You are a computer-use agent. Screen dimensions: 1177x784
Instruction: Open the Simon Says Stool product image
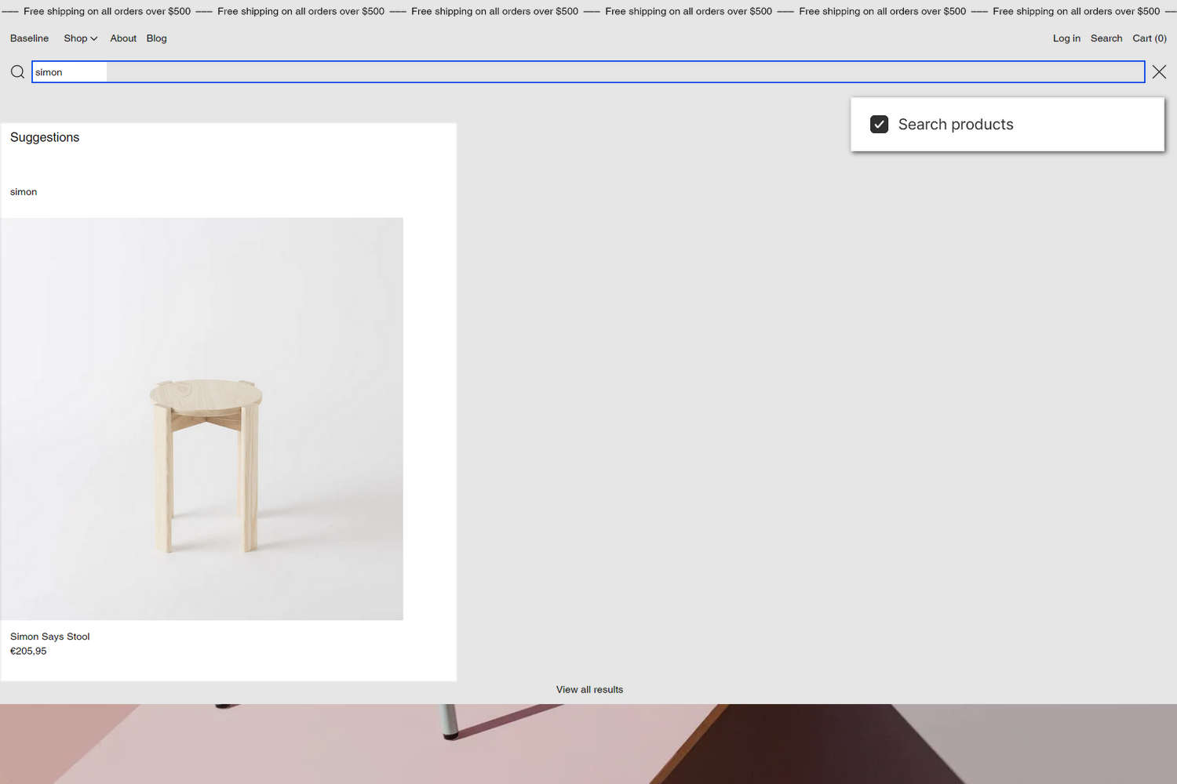pos(202,418)
